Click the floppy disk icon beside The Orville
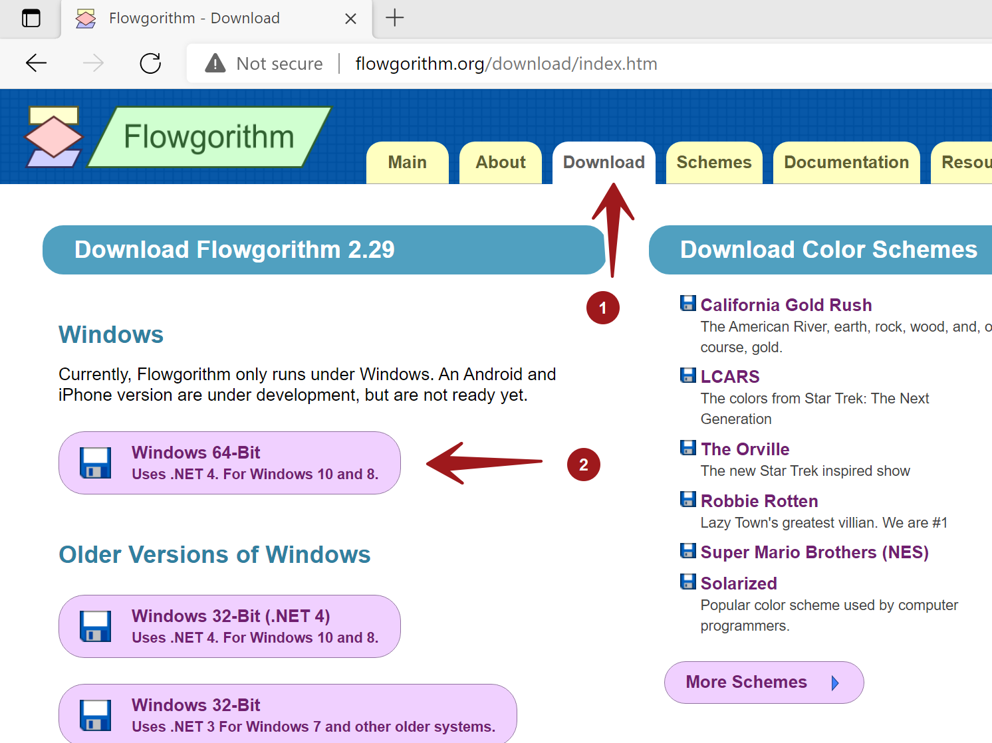Screen dimensions: 992x743 pyautogui.click(x=688, y=448)
